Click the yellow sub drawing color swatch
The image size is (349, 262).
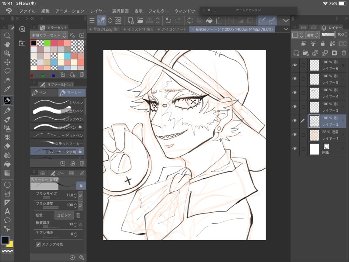tap(10, 245)
